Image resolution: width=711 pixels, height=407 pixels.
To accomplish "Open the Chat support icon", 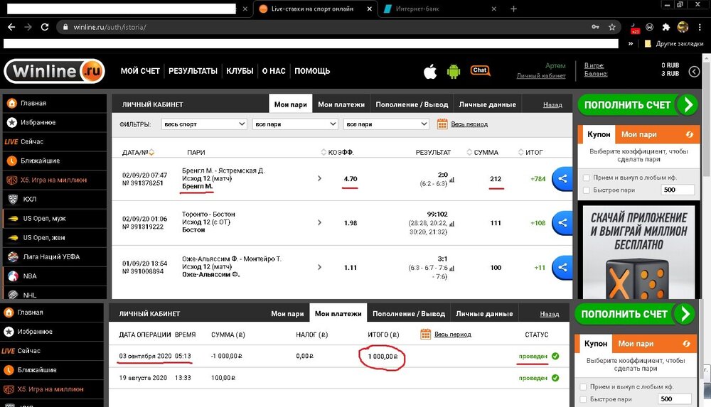I will pyautogui.click(x=481, y=70).
